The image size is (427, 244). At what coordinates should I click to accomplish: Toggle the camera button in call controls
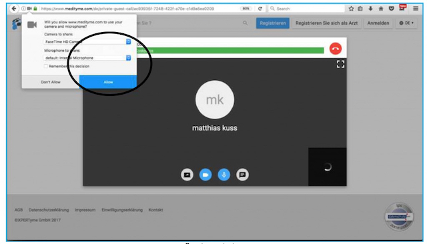(x=205, y=175)
